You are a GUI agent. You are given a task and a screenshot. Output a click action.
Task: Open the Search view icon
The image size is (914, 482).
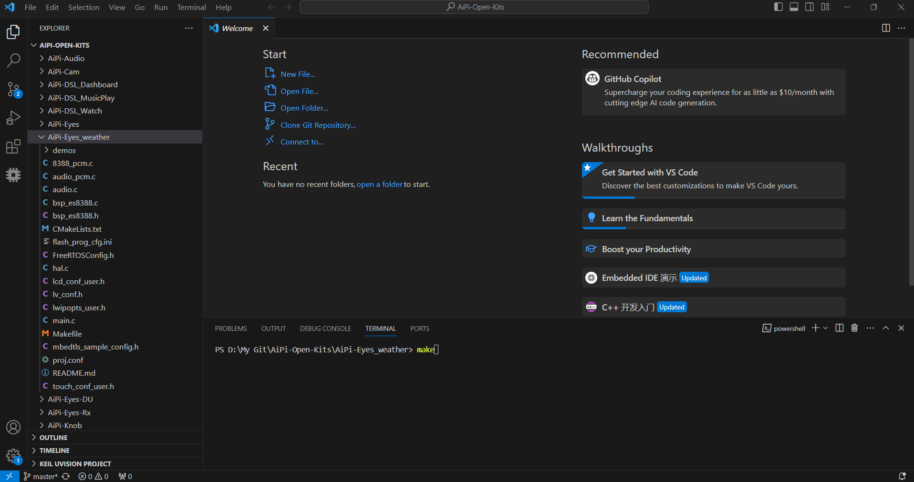pyautogui.click(x=13, y=61)
